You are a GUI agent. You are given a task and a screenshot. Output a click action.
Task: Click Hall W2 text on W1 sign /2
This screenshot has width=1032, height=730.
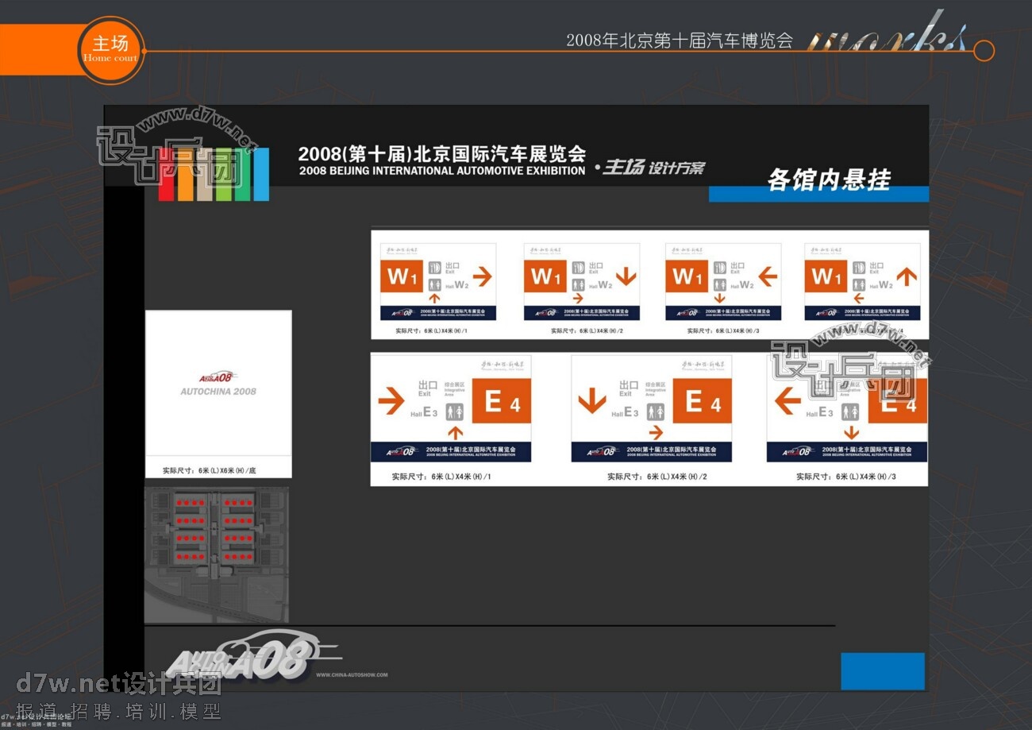pyautogui.click(x=601, y=284)
